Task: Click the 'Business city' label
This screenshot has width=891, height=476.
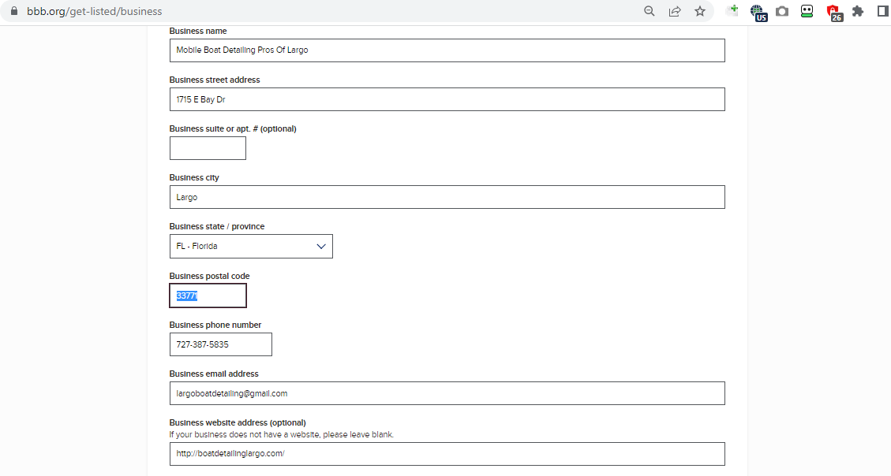Action: (194, 177)
